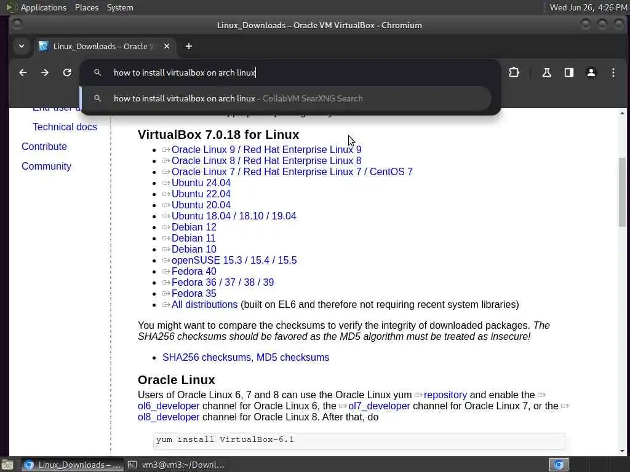
Task: Click the scrollbar up arrow
Action: coord(622,113)
